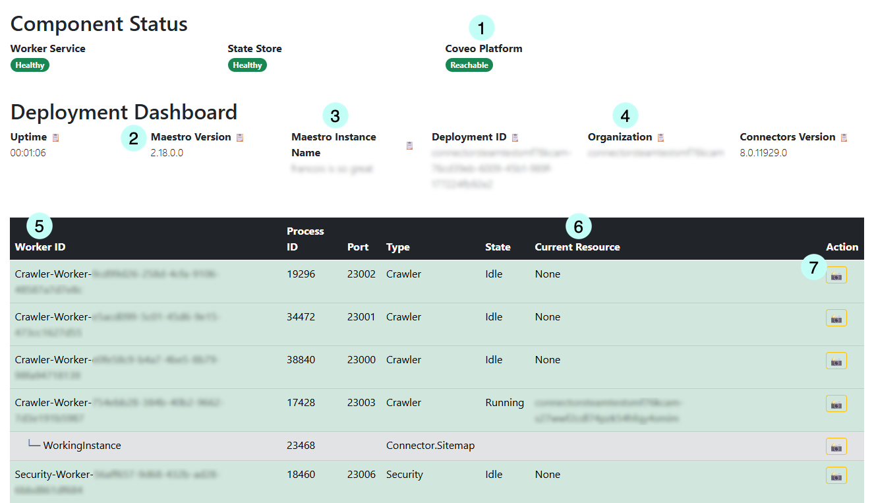This screenshot has width=874, height=503.
Task: Capture snapshot of the worker on port 23001
Action: pyautogui.click(x=836, y=318)
